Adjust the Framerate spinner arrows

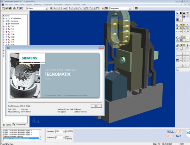pos(64,137)
